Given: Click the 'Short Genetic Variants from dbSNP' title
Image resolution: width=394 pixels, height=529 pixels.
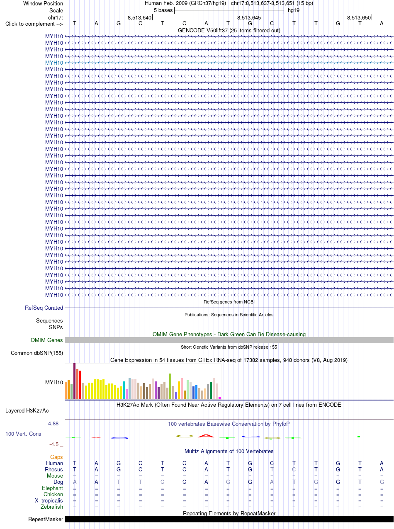Looking at the screenshot, I should tap(229, 347).
